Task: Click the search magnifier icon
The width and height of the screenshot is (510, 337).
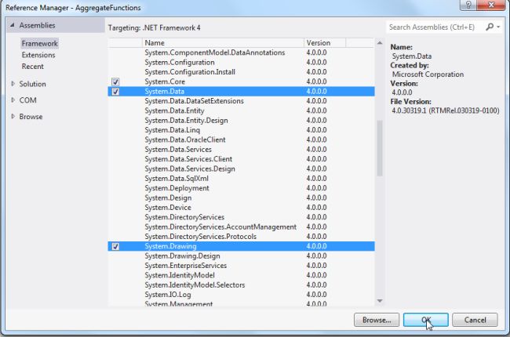Action: click(x=490, y=27)
